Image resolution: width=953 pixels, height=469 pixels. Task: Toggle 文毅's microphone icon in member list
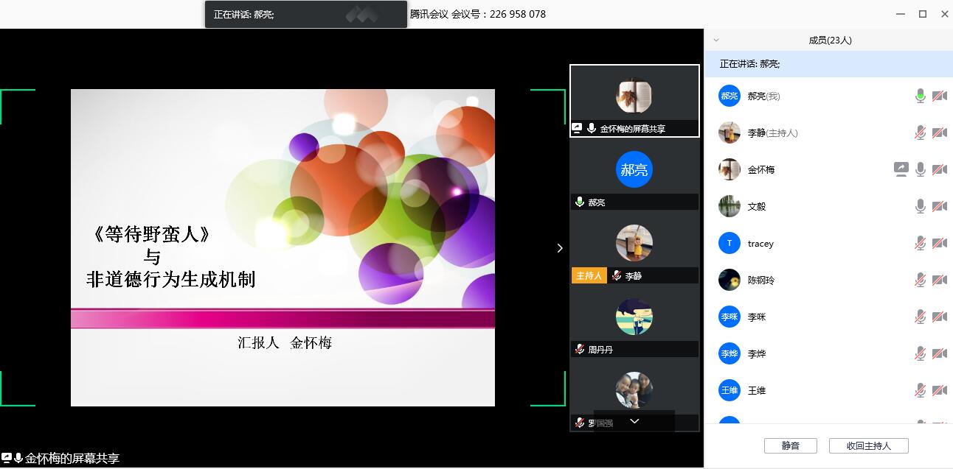point(920,206)
